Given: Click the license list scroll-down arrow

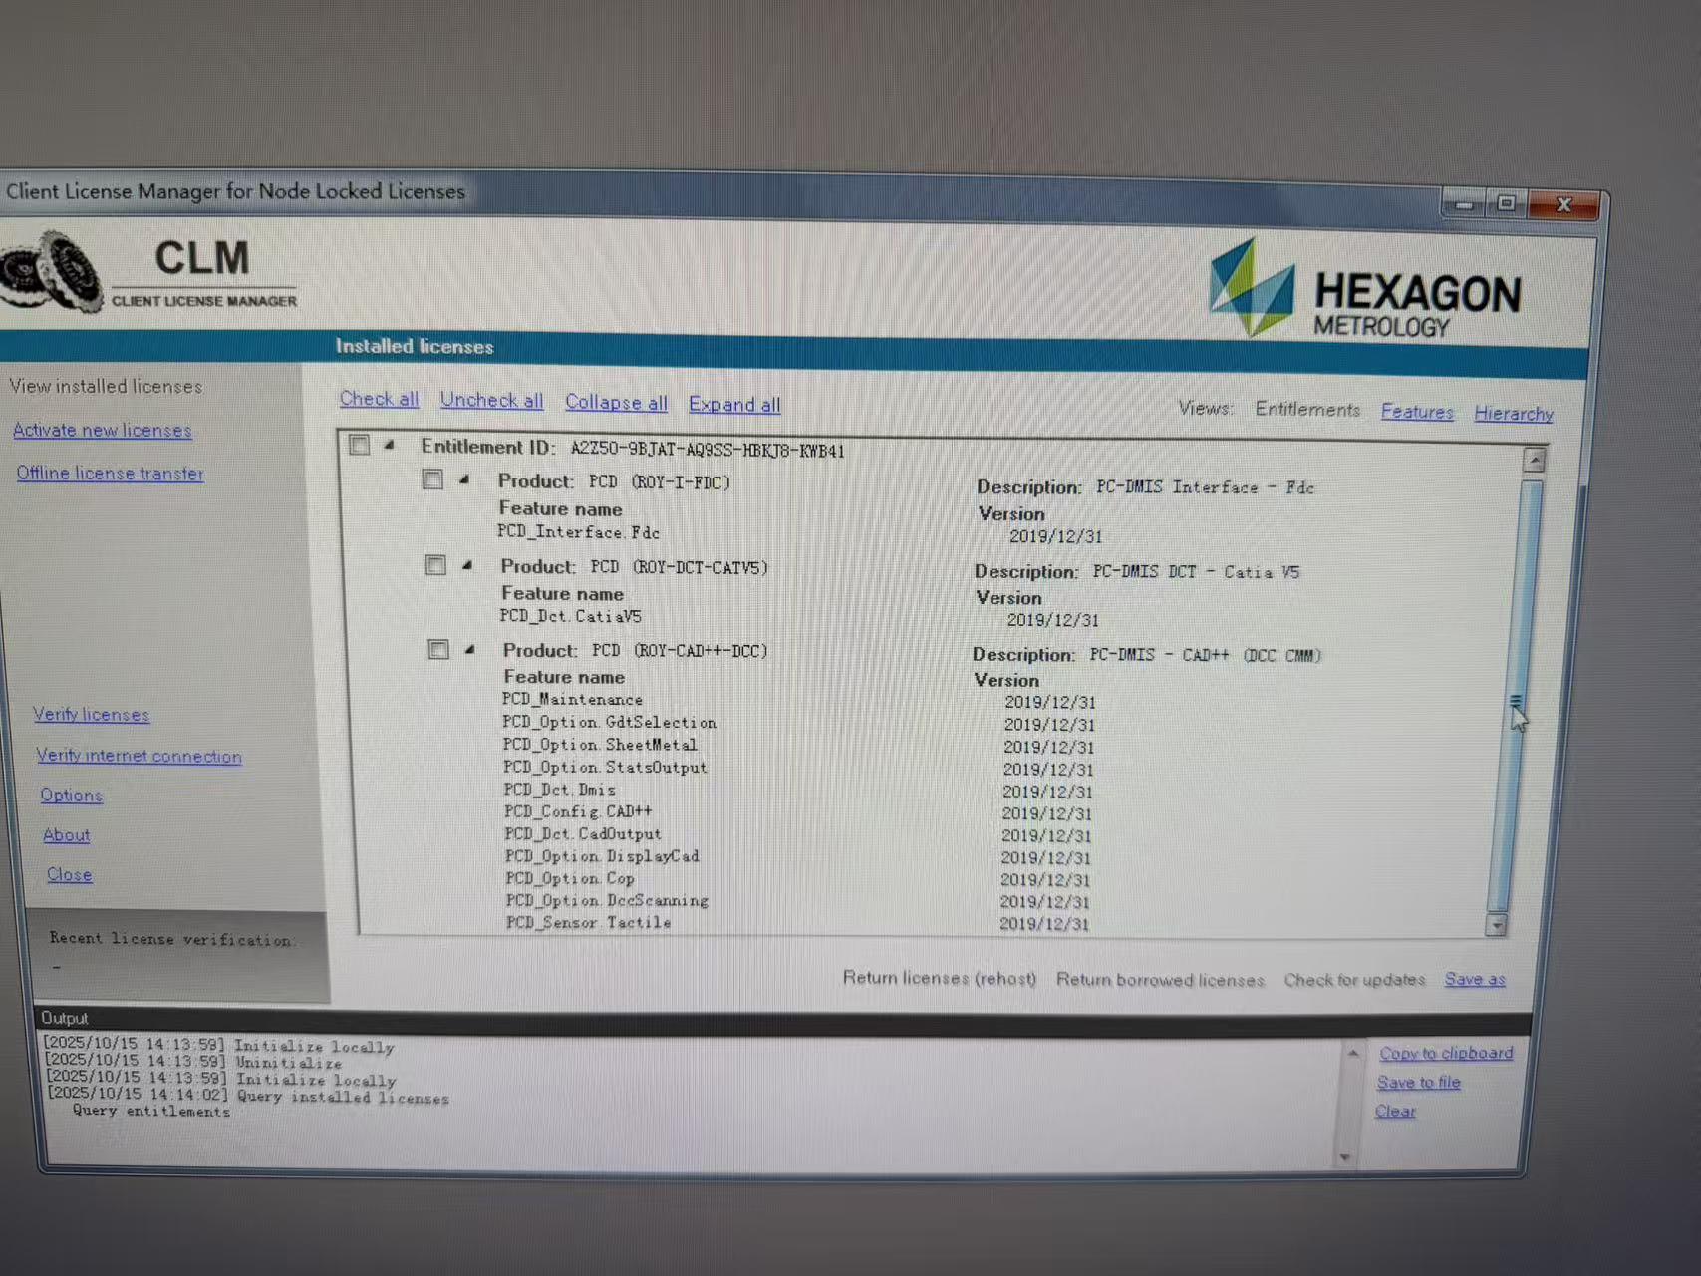Looking at the screenshot, I should (x=1496, y=926).
